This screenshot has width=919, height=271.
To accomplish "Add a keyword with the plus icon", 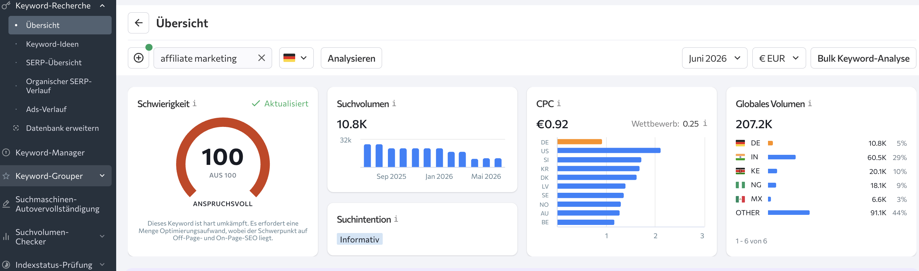I will (x=138, y=58).
